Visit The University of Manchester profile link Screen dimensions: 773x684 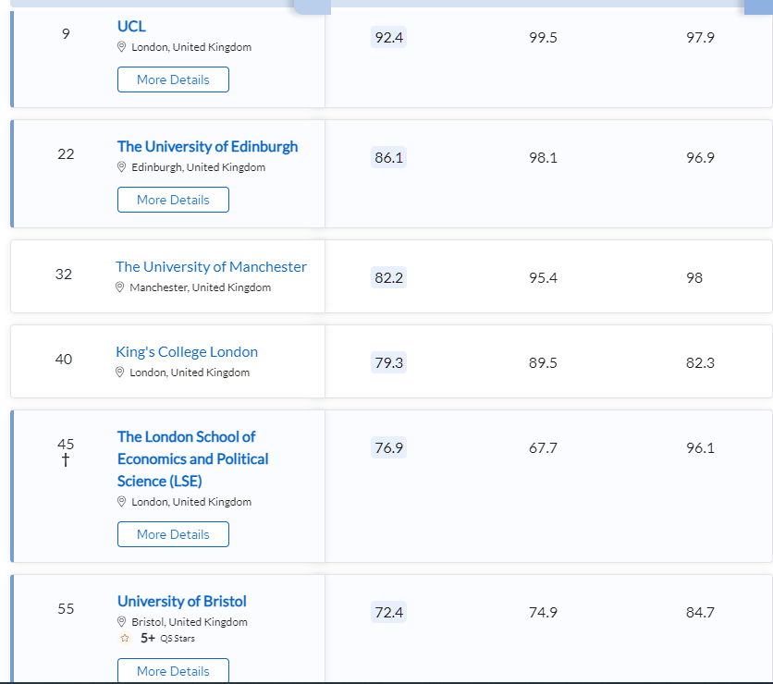click(211, 266)
